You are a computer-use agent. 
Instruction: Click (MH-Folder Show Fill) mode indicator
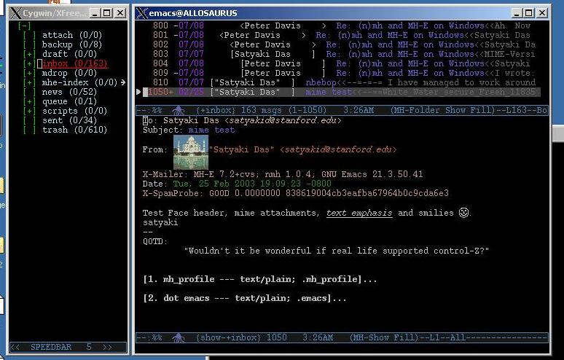pos(443,110)
